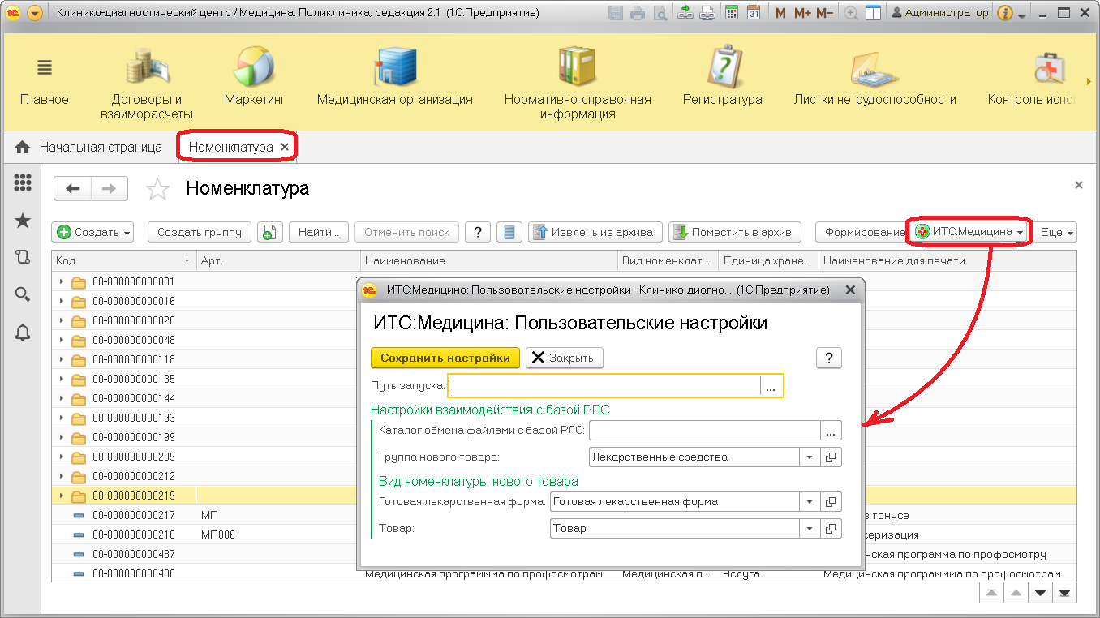
Task: Click Поместить в архив button
Action: click(735, 232)
